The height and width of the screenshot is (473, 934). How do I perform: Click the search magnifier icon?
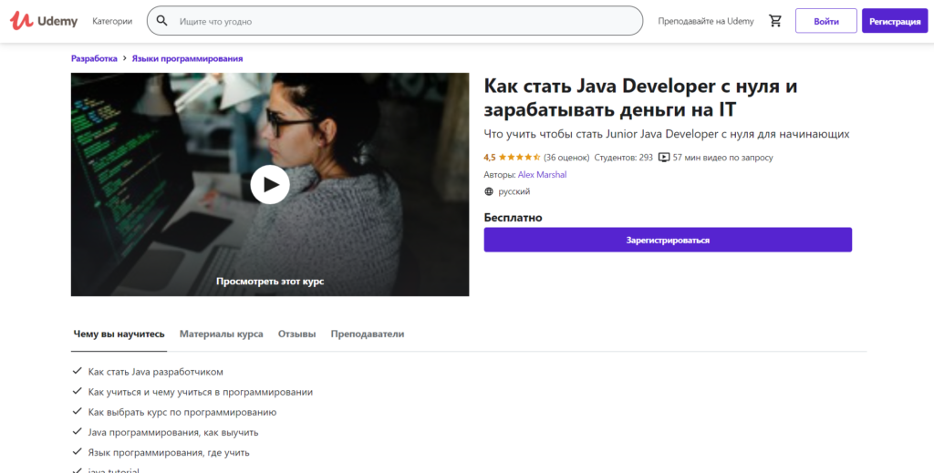click(x=162, y=21)
